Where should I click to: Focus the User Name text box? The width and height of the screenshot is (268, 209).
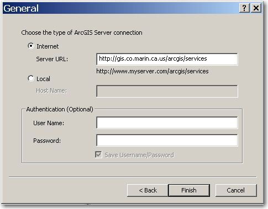click(167, 122)
